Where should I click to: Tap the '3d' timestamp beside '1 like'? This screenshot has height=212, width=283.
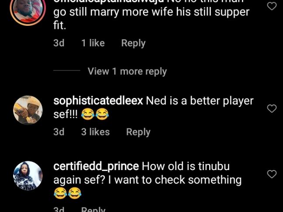[x=59, y=43]
